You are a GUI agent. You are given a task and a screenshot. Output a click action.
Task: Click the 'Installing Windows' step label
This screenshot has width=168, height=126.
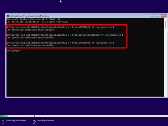(46, 121)
